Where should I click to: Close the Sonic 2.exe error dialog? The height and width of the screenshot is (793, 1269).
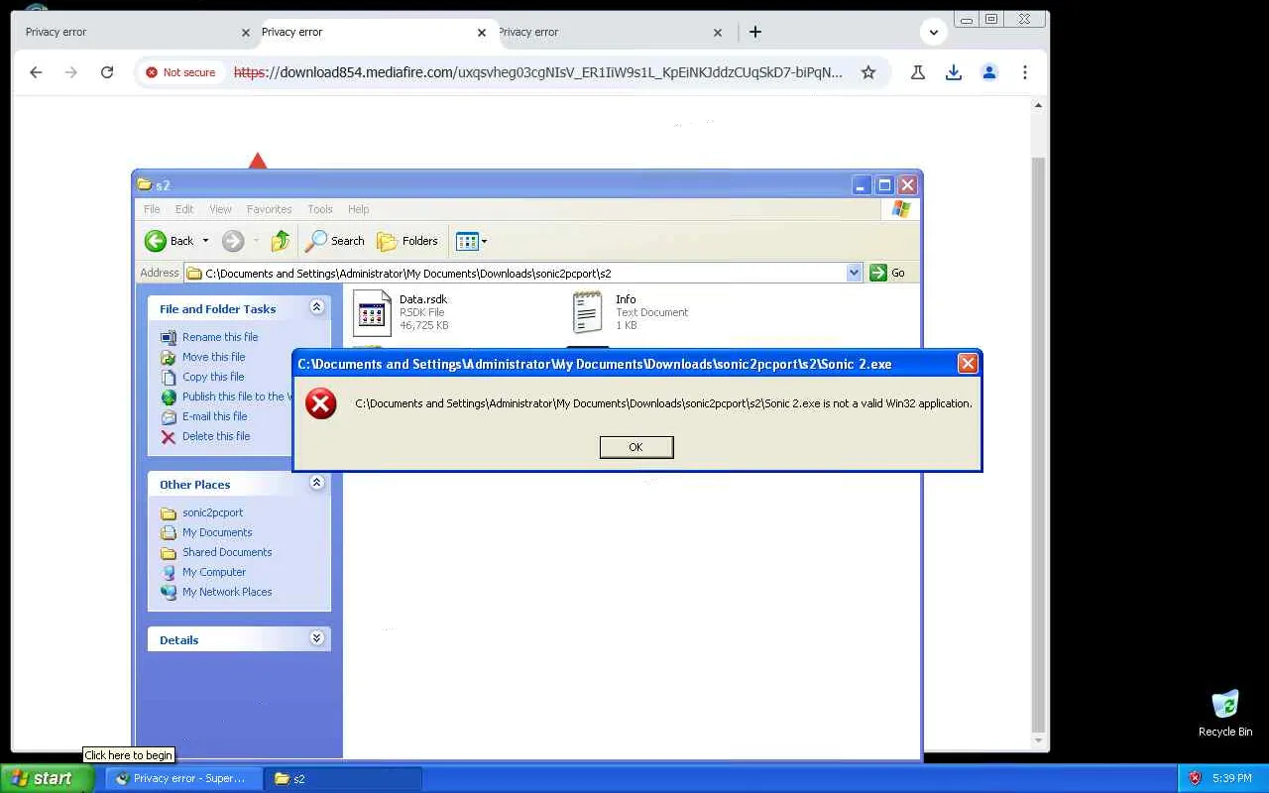968,364
